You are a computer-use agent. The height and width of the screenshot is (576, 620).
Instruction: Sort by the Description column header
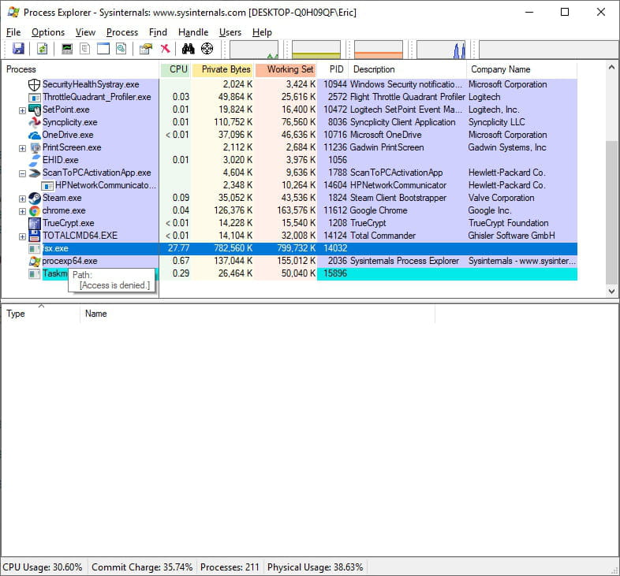tap(407, 69)
